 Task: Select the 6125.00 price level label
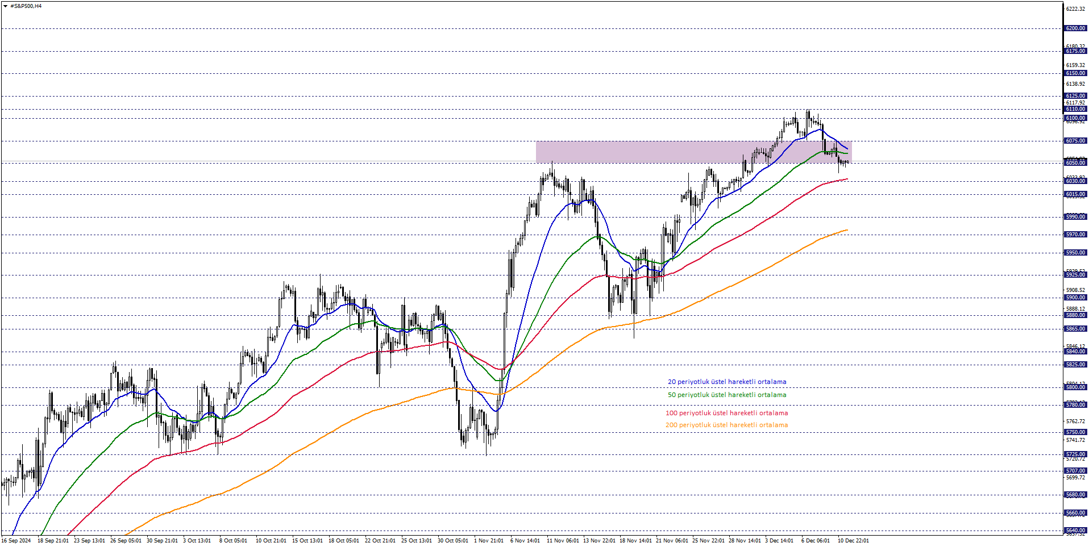click(x=1075, y=96)
